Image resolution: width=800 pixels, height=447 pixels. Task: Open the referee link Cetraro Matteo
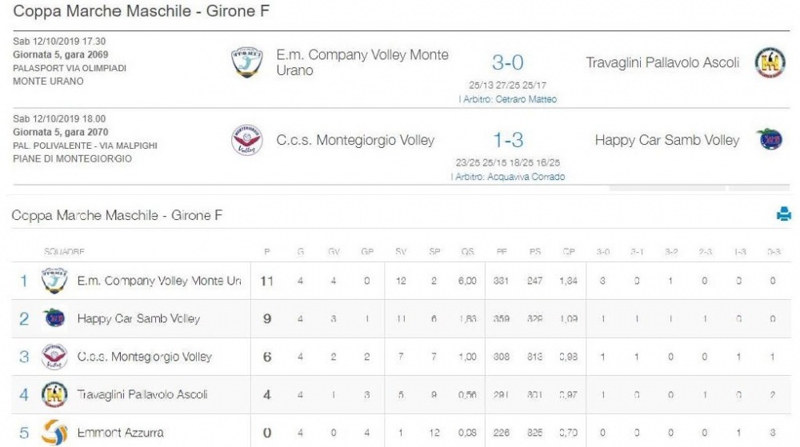click(x=508, y=99)
